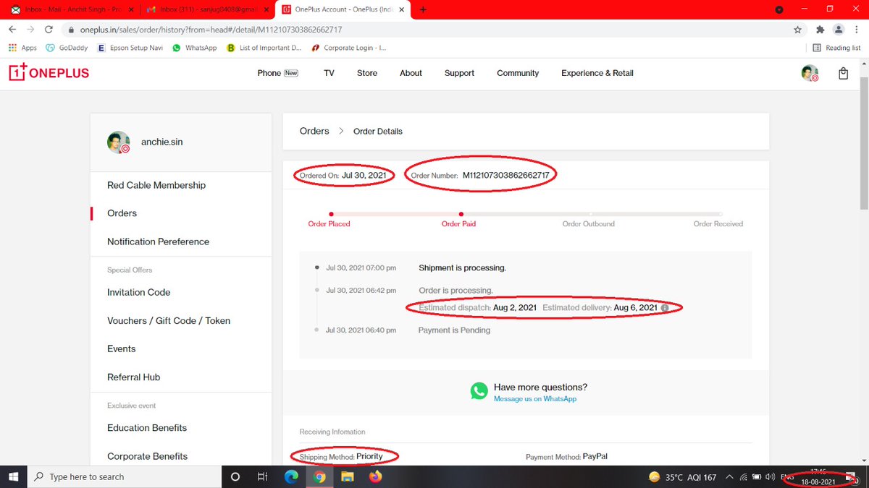
Task: Open Referral Hub
Action: [133, 377]
